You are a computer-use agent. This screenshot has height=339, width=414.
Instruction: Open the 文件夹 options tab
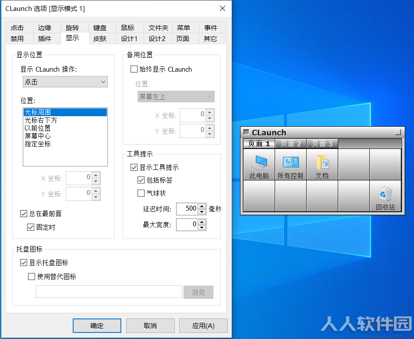click(158, 28)
